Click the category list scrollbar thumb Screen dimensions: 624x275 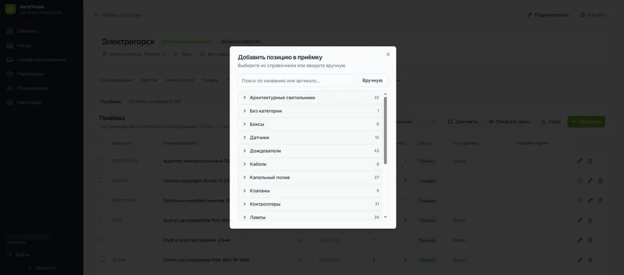pos(385,130)
